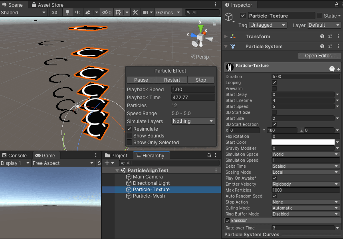343x239 pixels.
Task: Switch to the Project tab
Action: click(x=116, y=155)
